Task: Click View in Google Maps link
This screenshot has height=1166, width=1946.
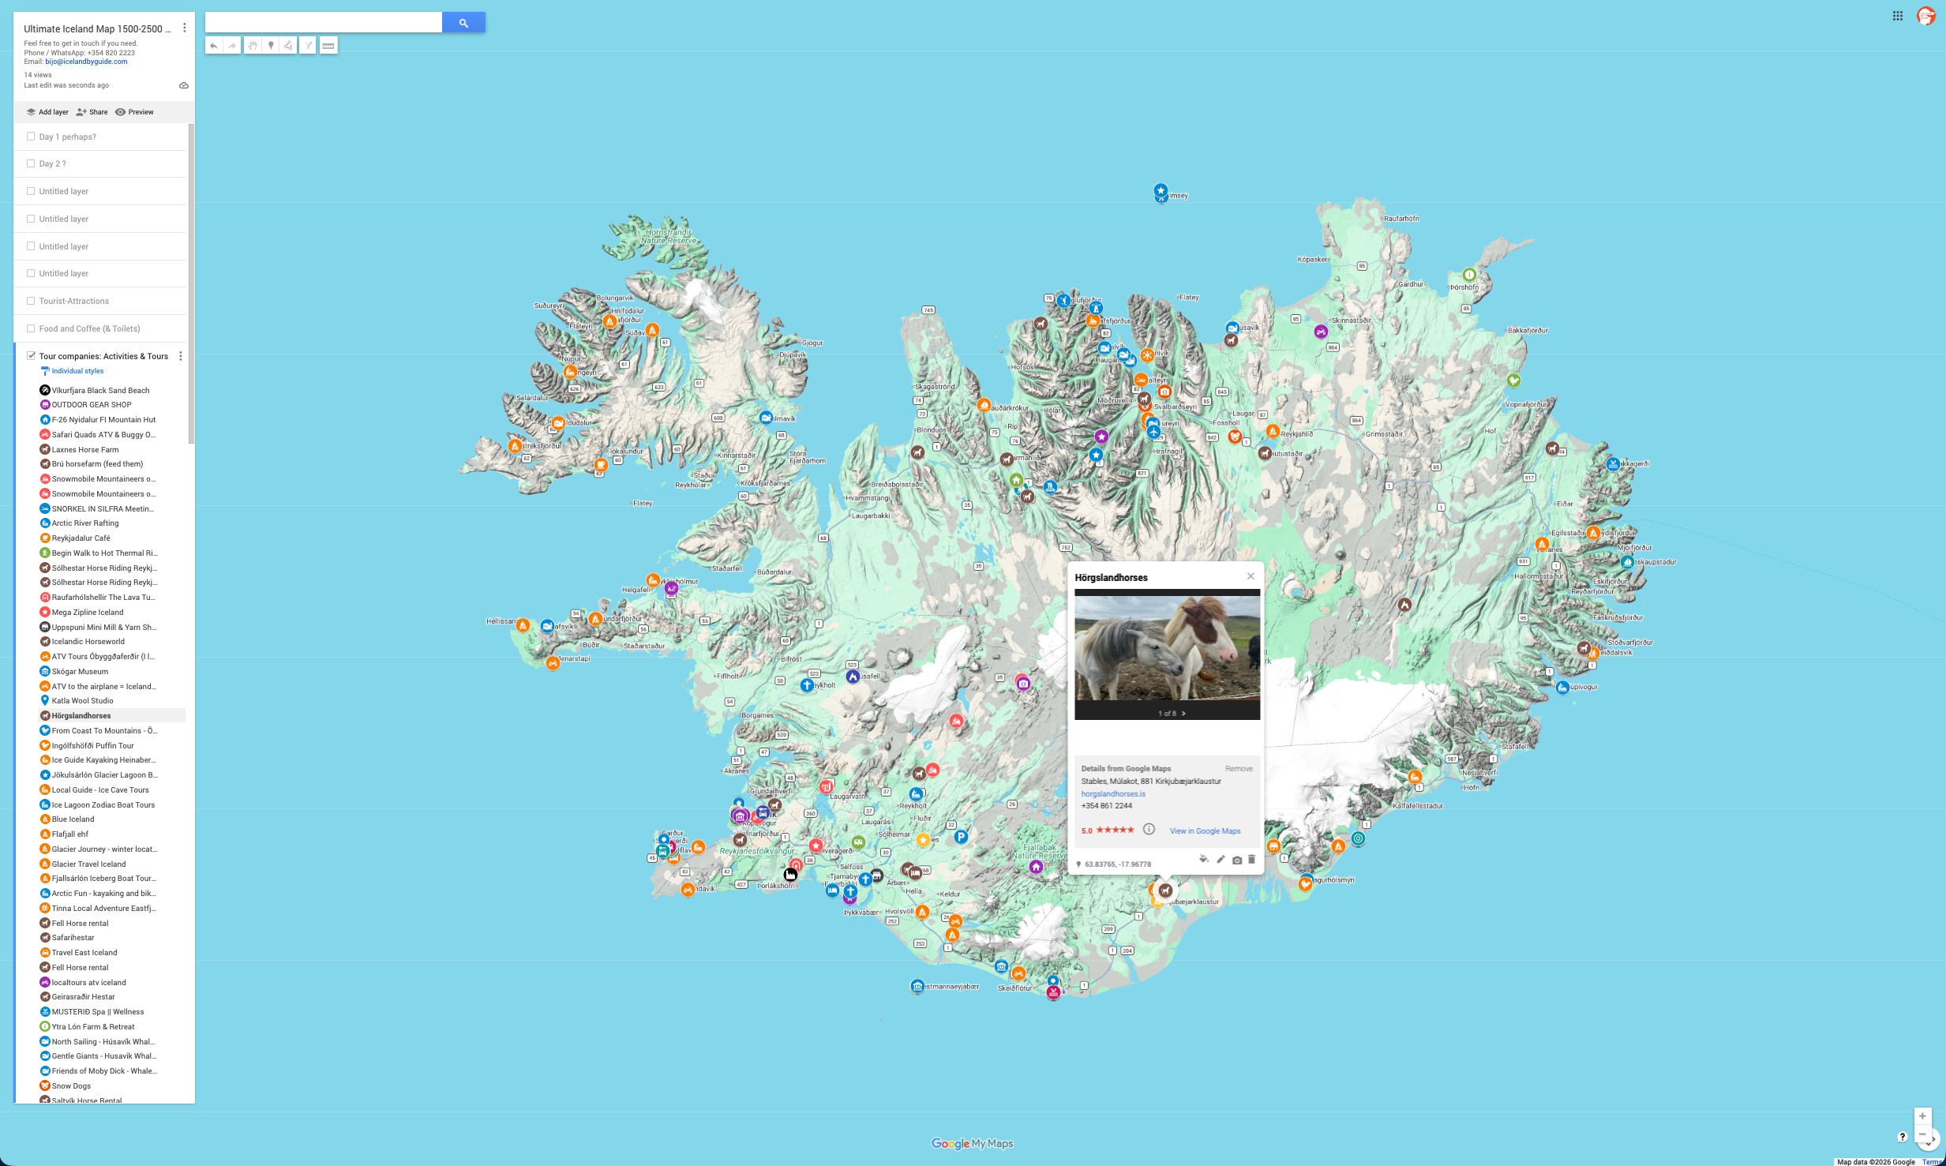Action: 1205,830
